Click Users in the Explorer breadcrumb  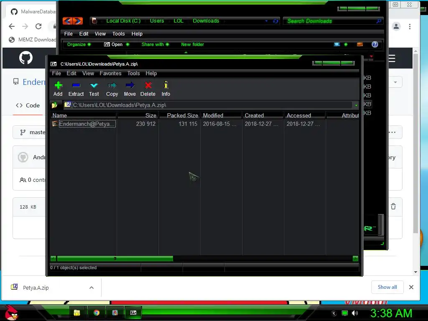coord(157,21)
